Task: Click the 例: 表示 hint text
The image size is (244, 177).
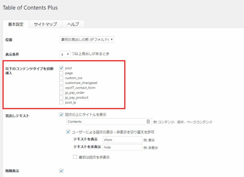Action: (149, 140)
